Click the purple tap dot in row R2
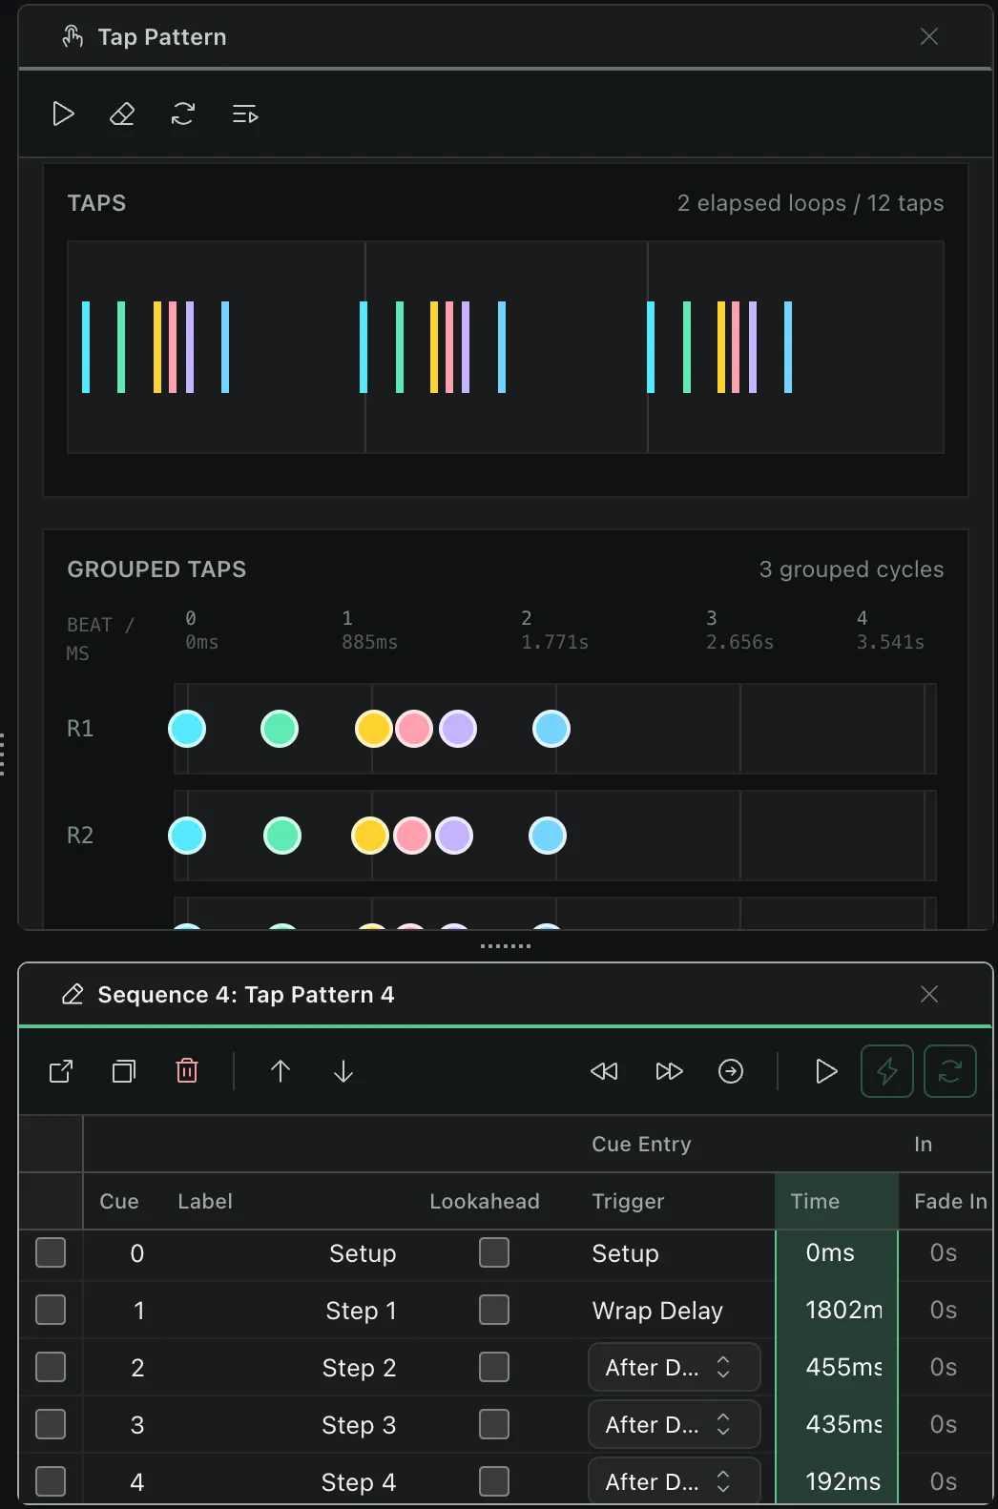 tap(454, 836)
